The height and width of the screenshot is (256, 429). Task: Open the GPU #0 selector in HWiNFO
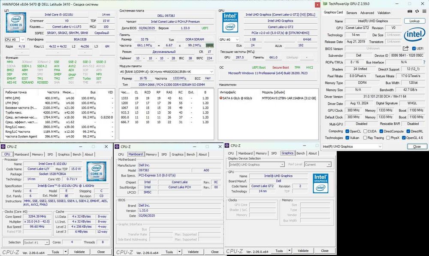point(229,40)
